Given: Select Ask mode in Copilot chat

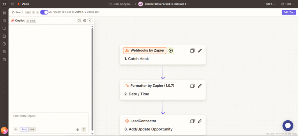Looking at the screenshot, I should pos(32,129).
